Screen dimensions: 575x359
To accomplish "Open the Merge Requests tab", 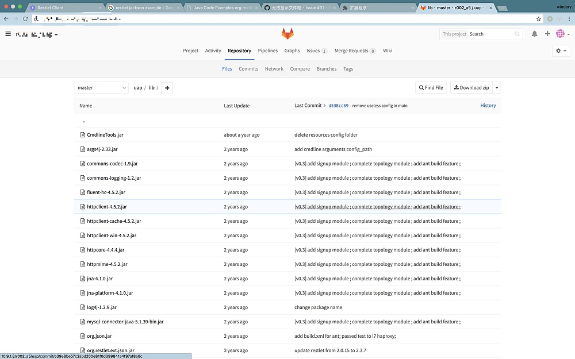I will click(351, 51).
